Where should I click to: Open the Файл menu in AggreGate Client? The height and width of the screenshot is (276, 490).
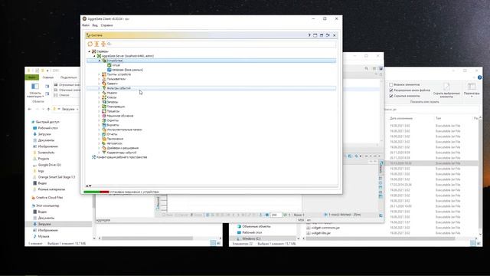click(86, 25)
